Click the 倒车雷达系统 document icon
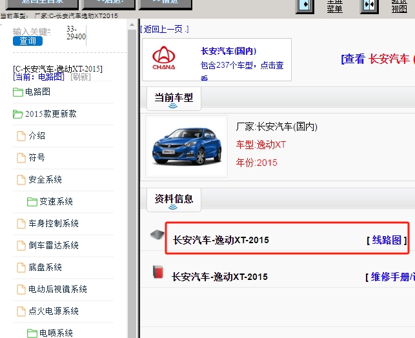The width and height of the screenshot is (415, 338). tap(21, 246)
